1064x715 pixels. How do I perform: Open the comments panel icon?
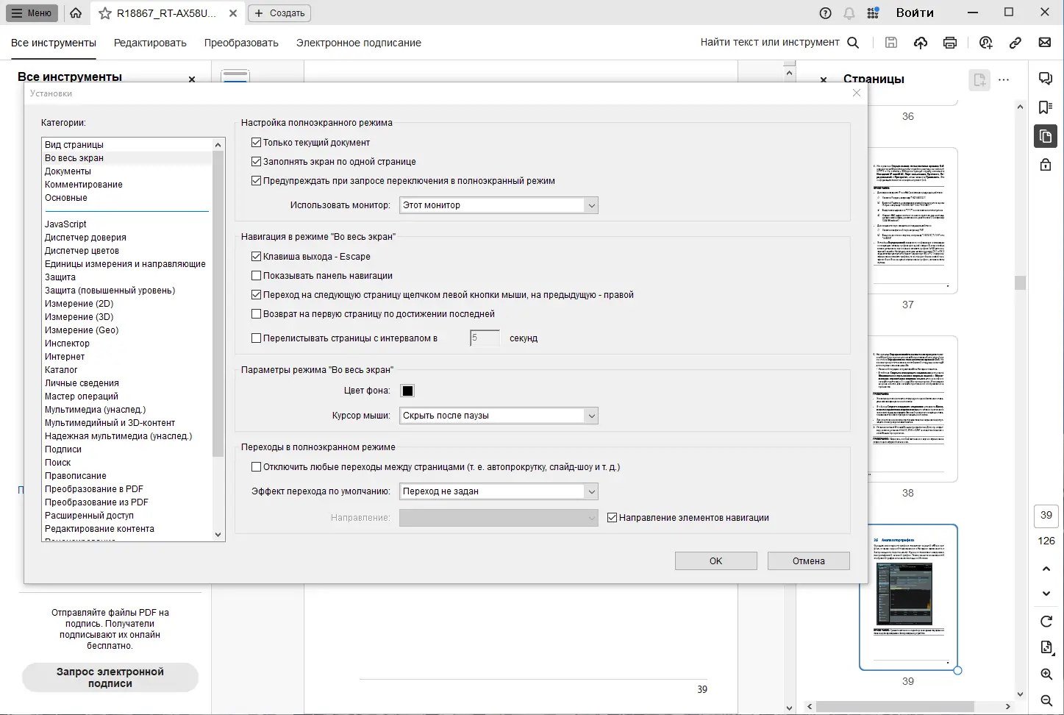1046,79
